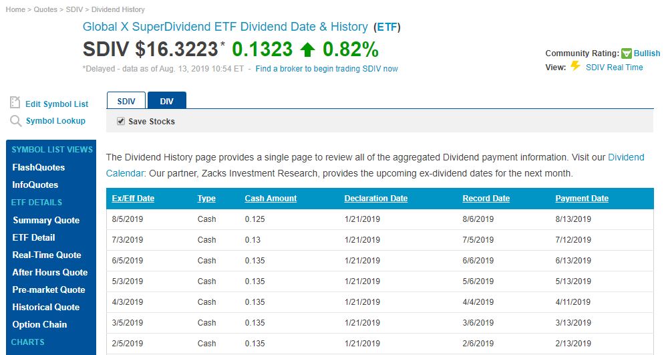The image size is (664, 355).
Task: Toggle the Save Stocks checkbox
Action: click(121, 121)
